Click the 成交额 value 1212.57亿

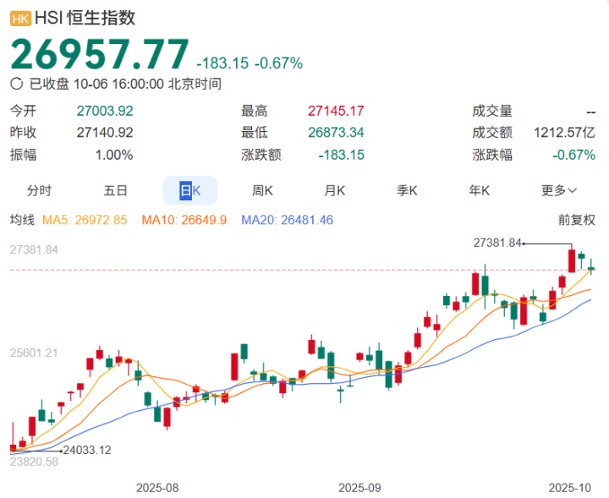click(x=564, y=133)
